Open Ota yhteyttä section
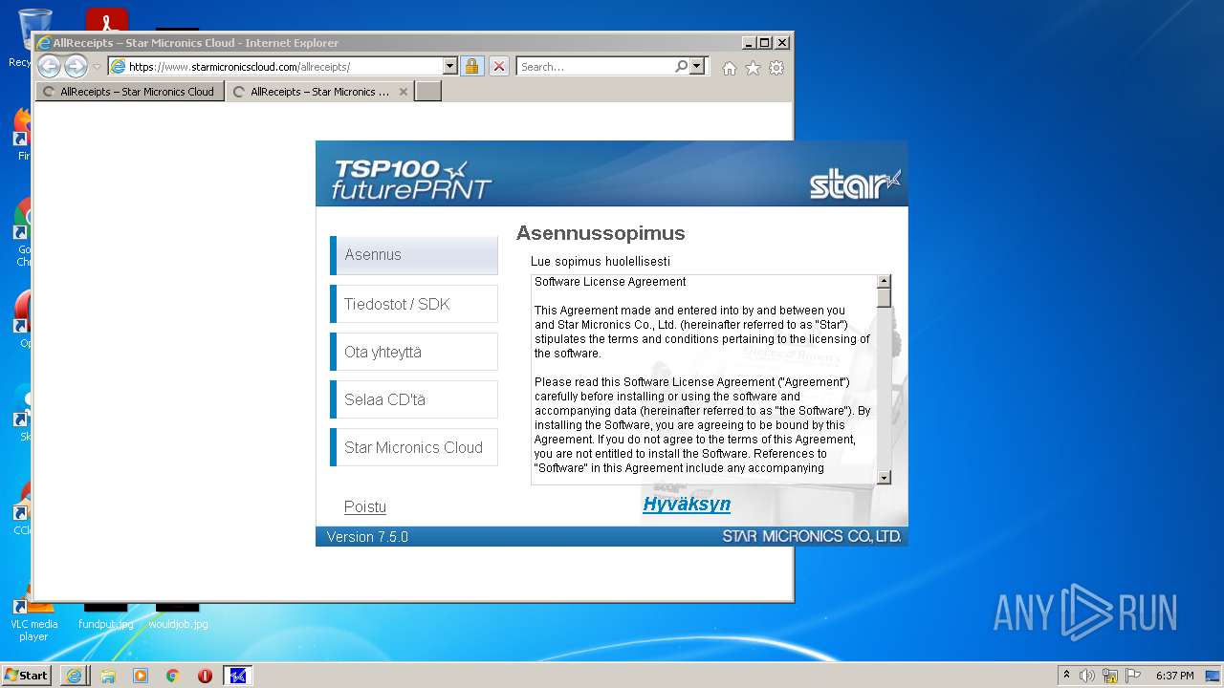This screenshot has width=1224, height=688. click(x=414, y=352)
